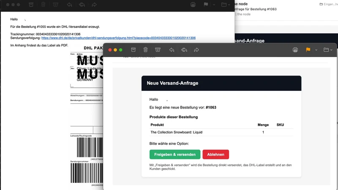Select tracking number 00340433330102002014130­6 text
The width and height of the screenshot is (338, 190).
58,34
